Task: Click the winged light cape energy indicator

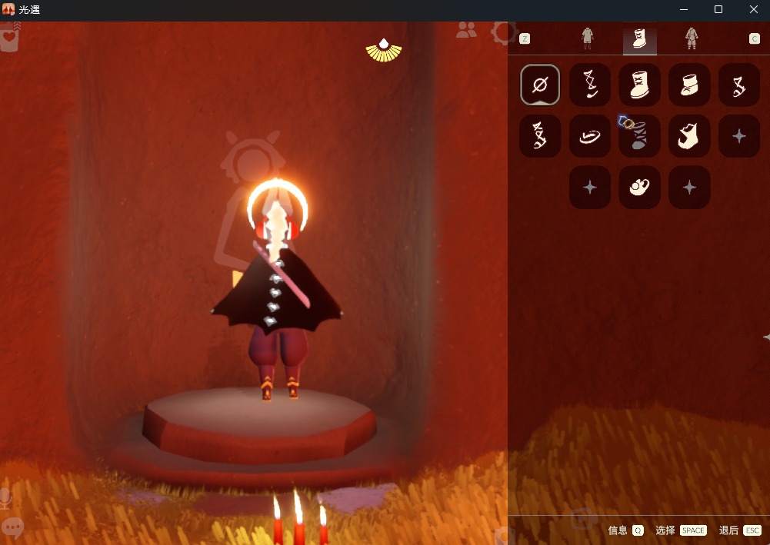Action: click(384, 51)
